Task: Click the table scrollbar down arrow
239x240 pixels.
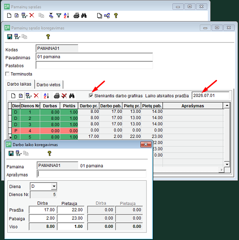Action: (227, 164)
